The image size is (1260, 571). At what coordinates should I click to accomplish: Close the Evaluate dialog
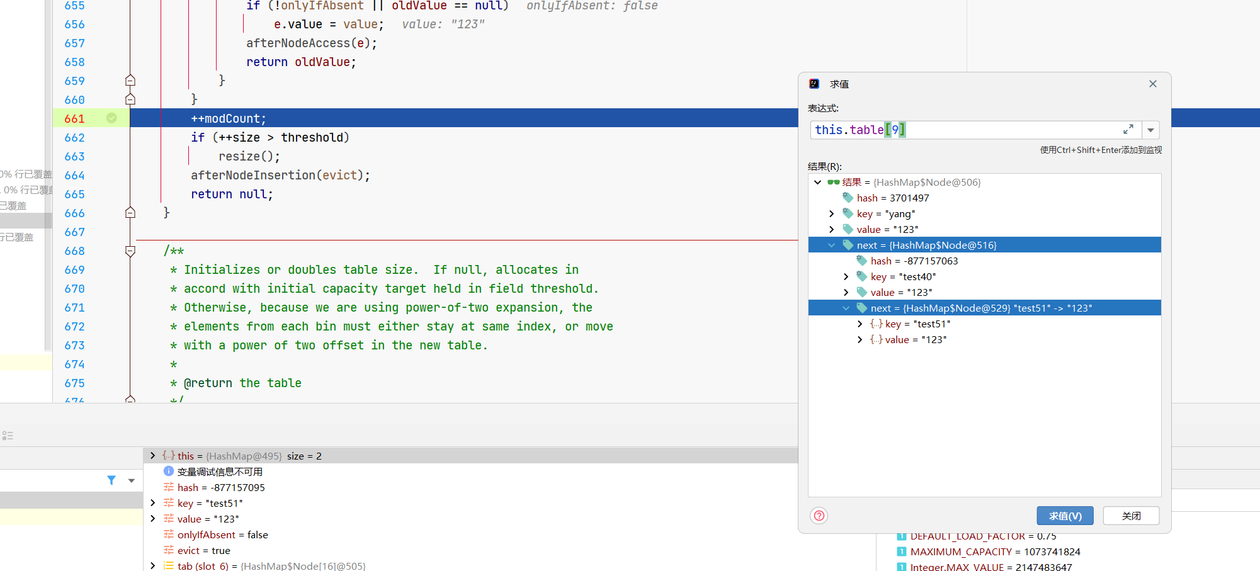point(1153,84)
